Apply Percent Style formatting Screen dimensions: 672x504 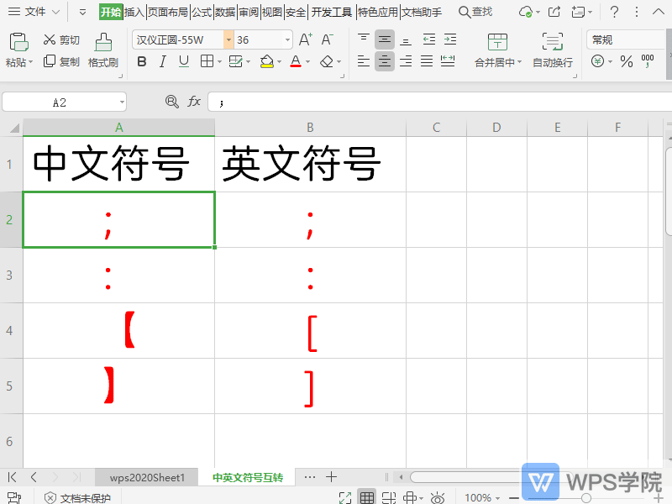626,60
